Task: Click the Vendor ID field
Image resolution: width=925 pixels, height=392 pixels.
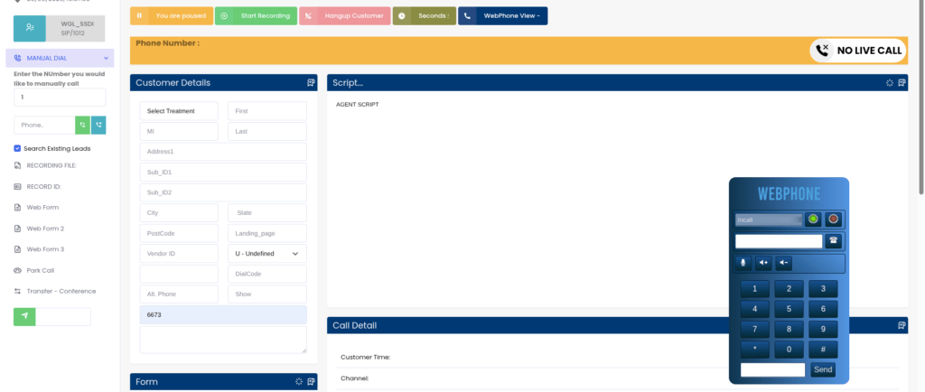Action: (x=179, y=254)
